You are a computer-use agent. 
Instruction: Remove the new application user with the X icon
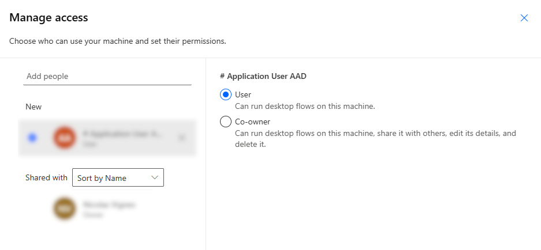(x=181, y=138)
